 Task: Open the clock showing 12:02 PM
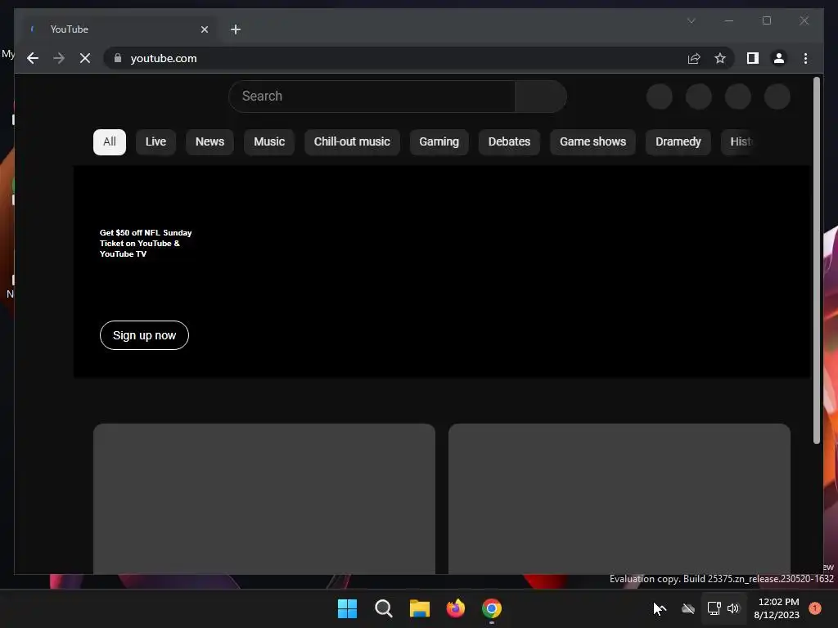click(777, 608)
